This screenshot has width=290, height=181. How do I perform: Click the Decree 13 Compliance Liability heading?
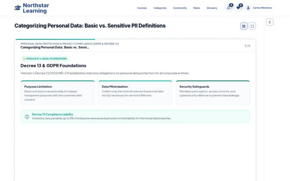tap(52, 114)
